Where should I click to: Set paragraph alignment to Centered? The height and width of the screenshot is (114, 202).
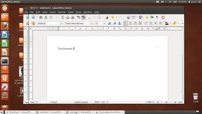130,23
